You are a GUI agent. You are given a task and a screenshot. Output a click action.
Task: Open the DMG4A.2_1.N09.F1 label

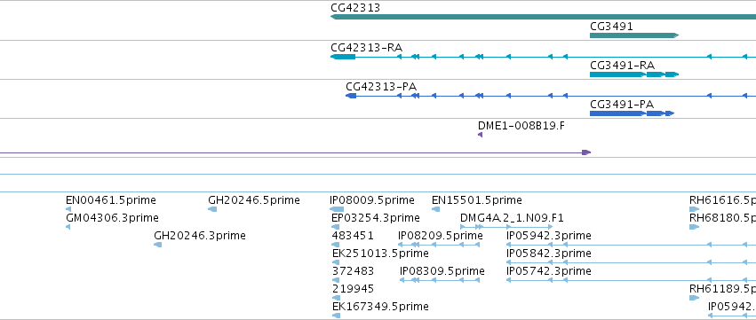pyautogui.click(x=512, y=218)
